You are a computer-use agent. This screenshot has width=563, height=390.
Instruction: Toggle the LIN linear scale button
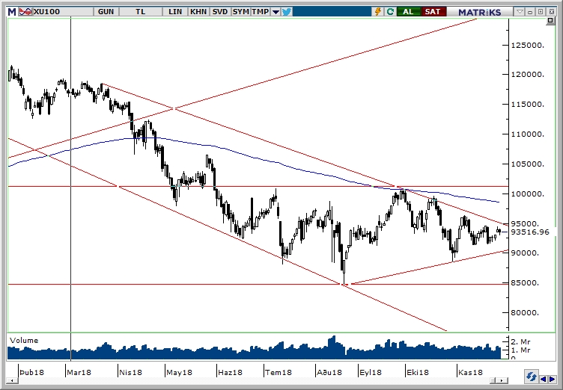tap(175, 12)
